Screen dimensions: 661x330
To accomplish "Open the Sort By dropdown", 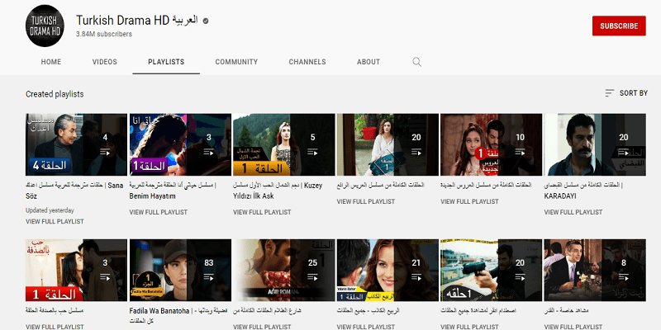I will [626, 93].
